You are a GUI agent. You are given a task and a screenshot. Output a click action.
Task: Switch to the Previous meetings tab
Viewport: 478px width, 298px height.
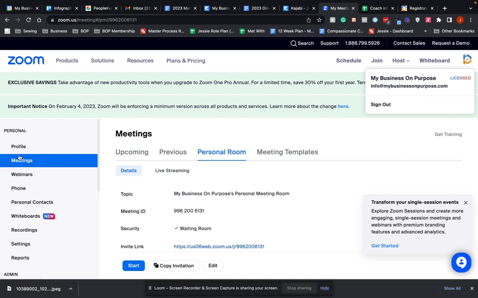click(173, 152)
